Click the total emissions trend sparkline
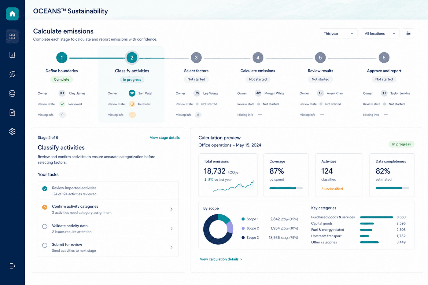Image resolution: width=428 pixels, height=285 pixels. pos(233,186)
